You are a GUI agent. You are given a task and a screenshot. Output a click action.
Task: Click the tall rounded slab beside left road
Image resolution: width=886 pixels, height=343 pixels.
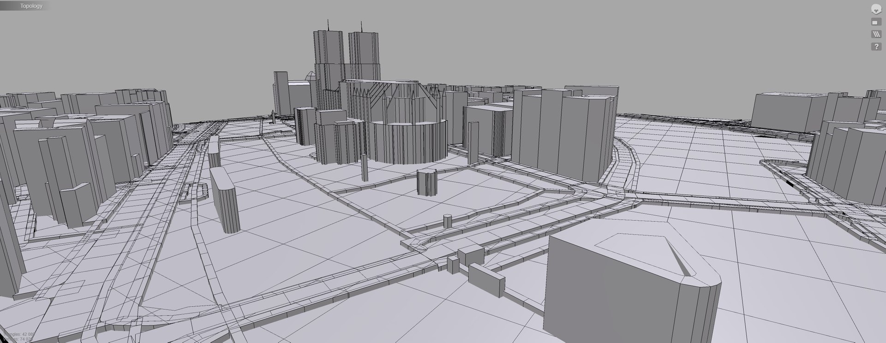(225, 200)
